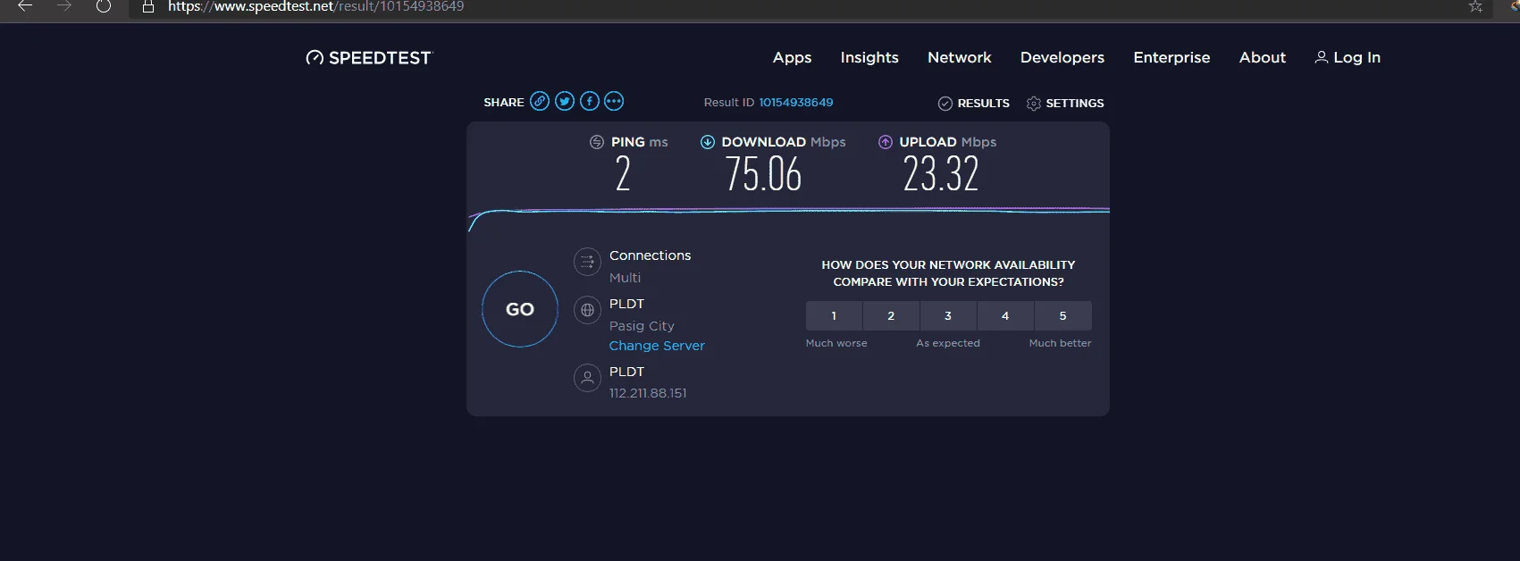Rate network availability 1, much worse

834,315
